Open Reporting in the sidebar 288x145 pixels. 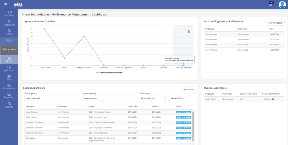[9, 96]
